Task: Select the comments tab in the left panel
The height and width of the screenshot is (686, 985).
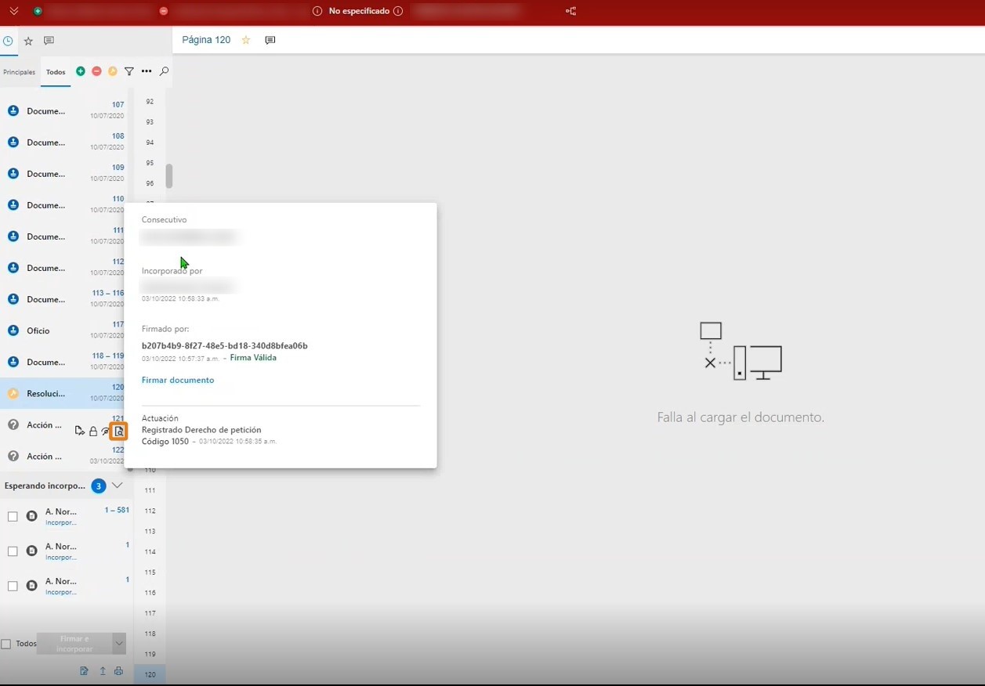Action: tap(49, 41)
